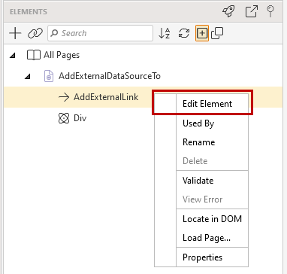Choose Validate from context menu
Viewport: 287px width, 274px height.
coord(198,181)
